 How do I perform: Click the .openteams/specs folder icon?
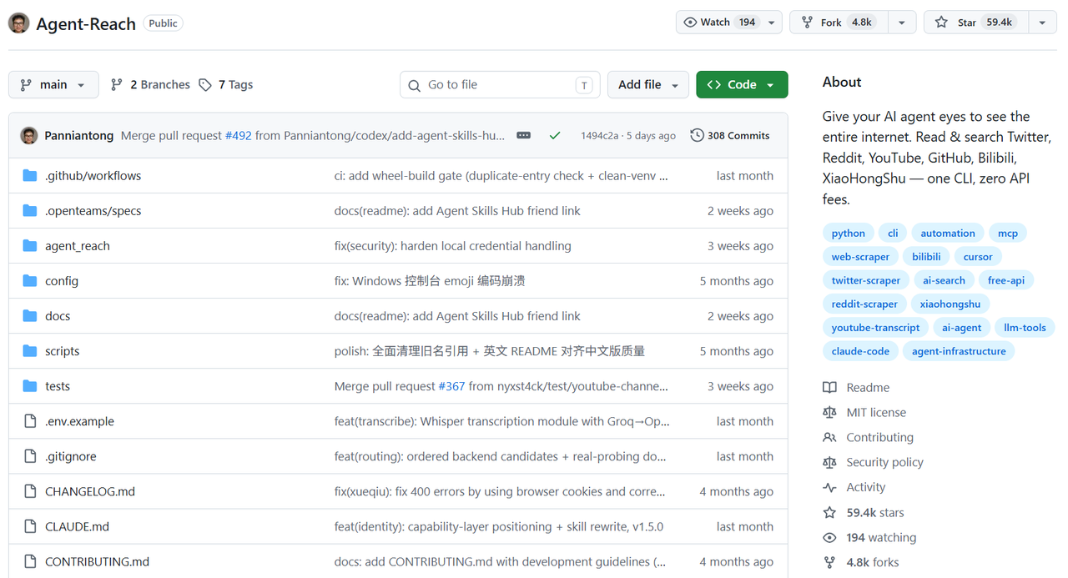[x=30, y=210]
